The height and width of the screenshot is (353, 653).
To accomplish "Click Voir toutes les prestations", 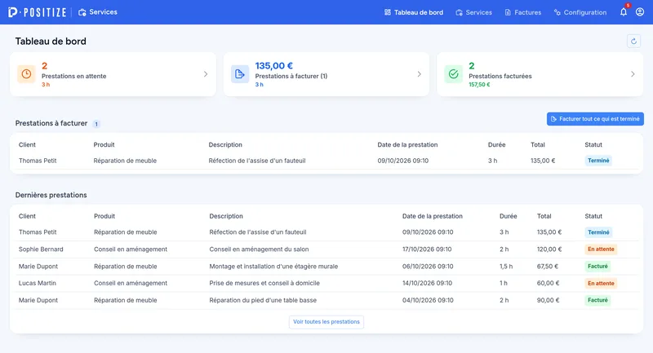I will point(326,322).
